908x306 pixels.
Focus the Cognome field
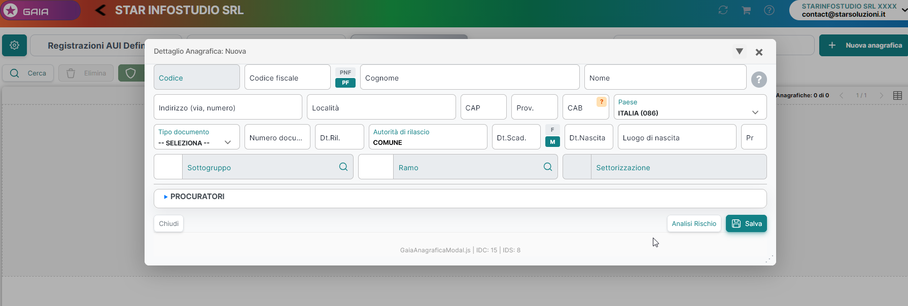coord(470,77)
